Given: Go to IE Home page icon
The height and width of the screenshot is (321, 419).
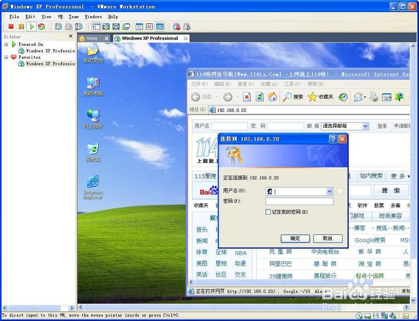Looking at the screenshot, I should pos(272,97).
